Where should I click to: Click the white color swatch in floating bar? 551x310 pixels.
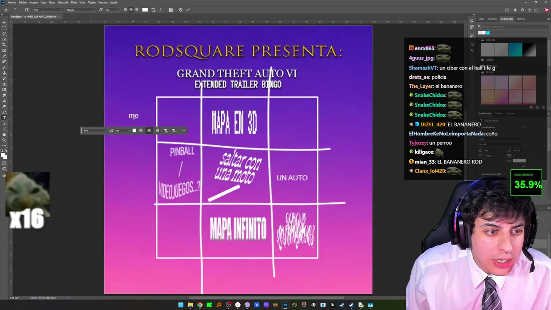click(x=134, y=130)
